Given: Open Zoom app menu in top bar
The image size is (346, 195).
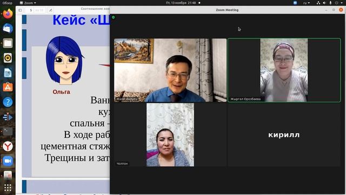Looking at the screenshot, I should pos(28,3).
